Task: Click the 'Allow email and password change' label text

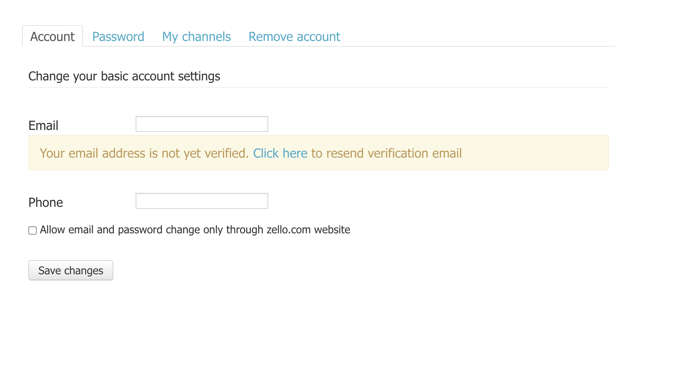Action: click(195, 230)
